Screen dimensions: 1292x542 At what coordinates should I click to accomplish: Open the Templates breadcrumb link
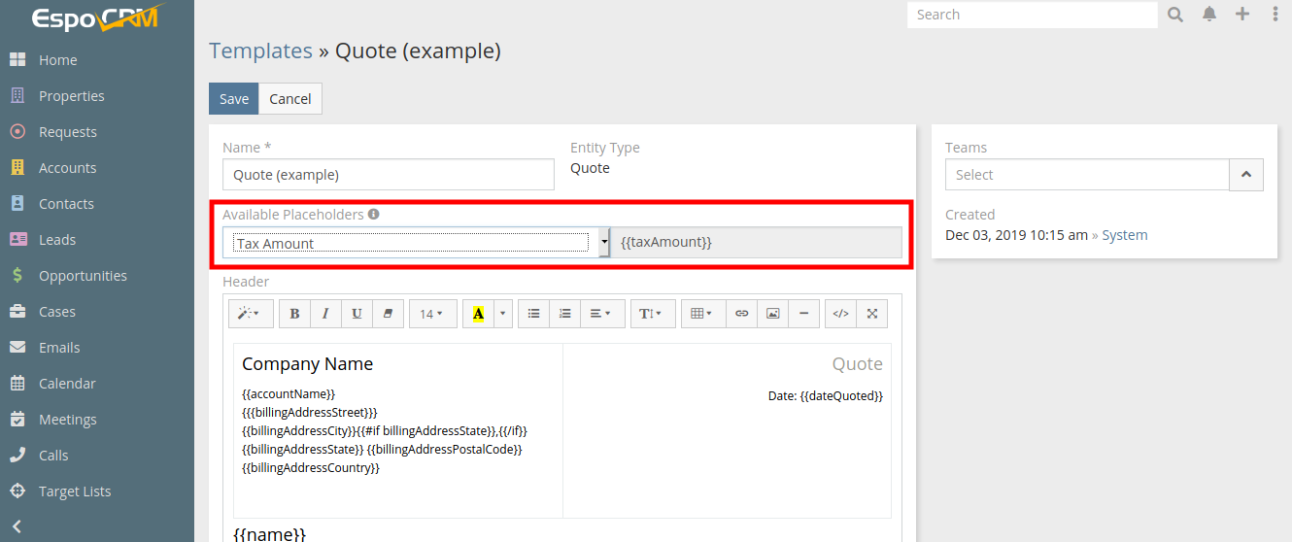[260, 51]
